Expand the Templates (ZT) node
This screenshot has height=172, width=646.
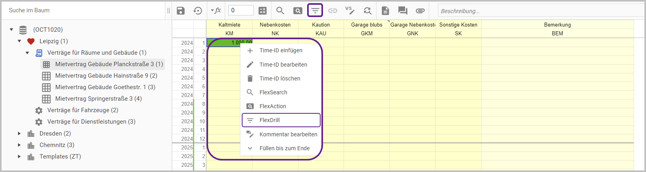(19, 157)
